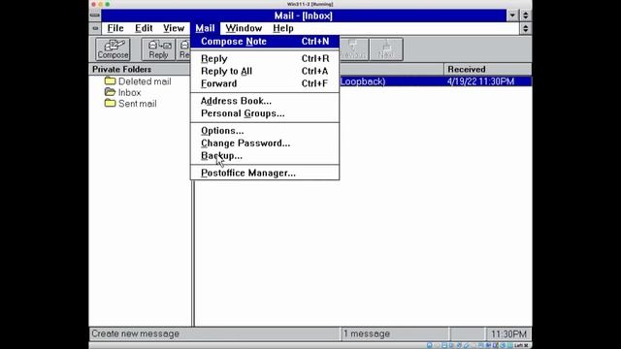Open the Edit menu
Image resolution: width=621 pixels, height=349 pixels.
coord(144,28)
